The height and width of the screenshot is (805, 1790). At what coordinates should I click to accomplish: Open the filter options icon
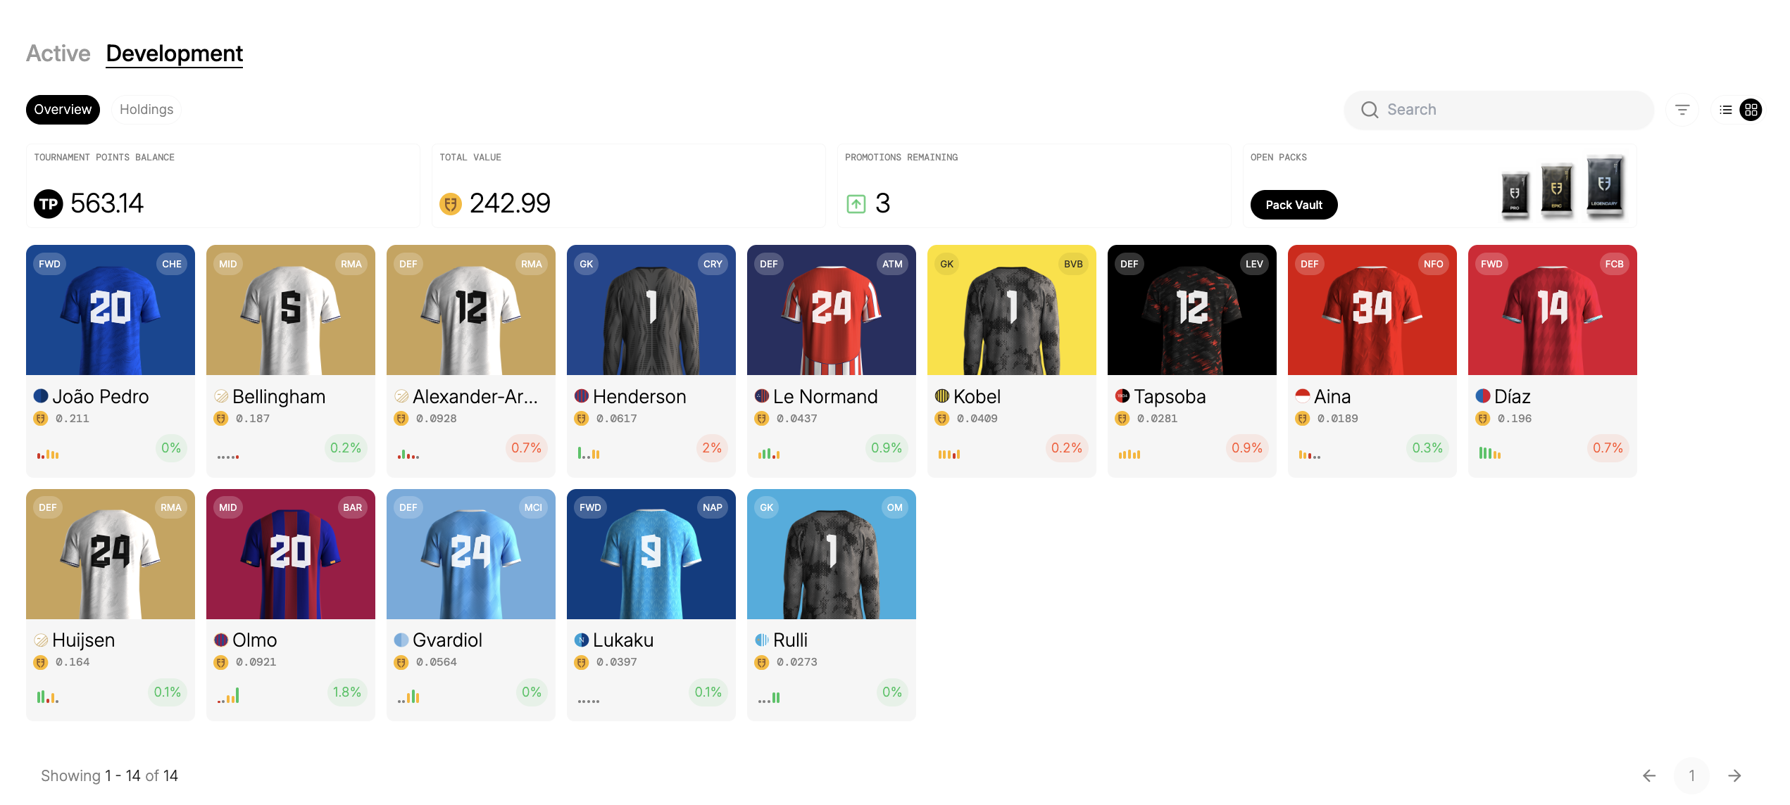1682,110
